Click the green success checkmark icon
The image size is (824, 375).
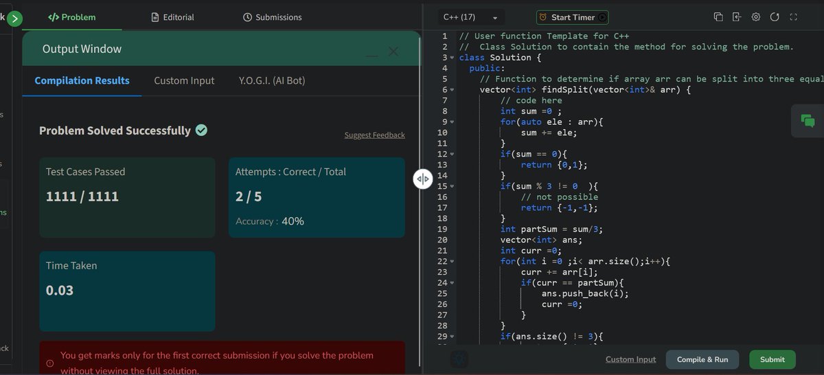[201, 130]
